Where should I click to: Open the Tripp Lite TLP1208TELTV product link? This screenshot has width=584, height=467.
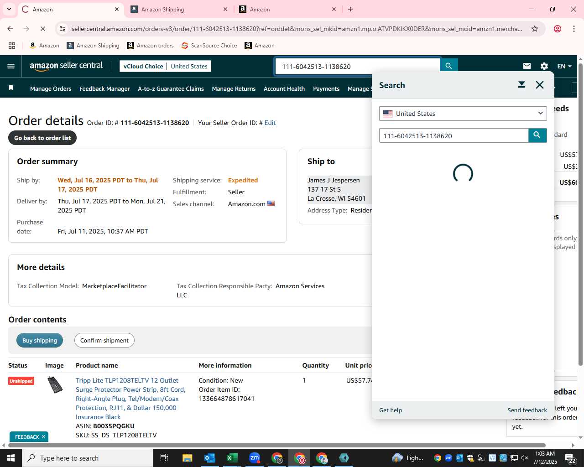130,399
